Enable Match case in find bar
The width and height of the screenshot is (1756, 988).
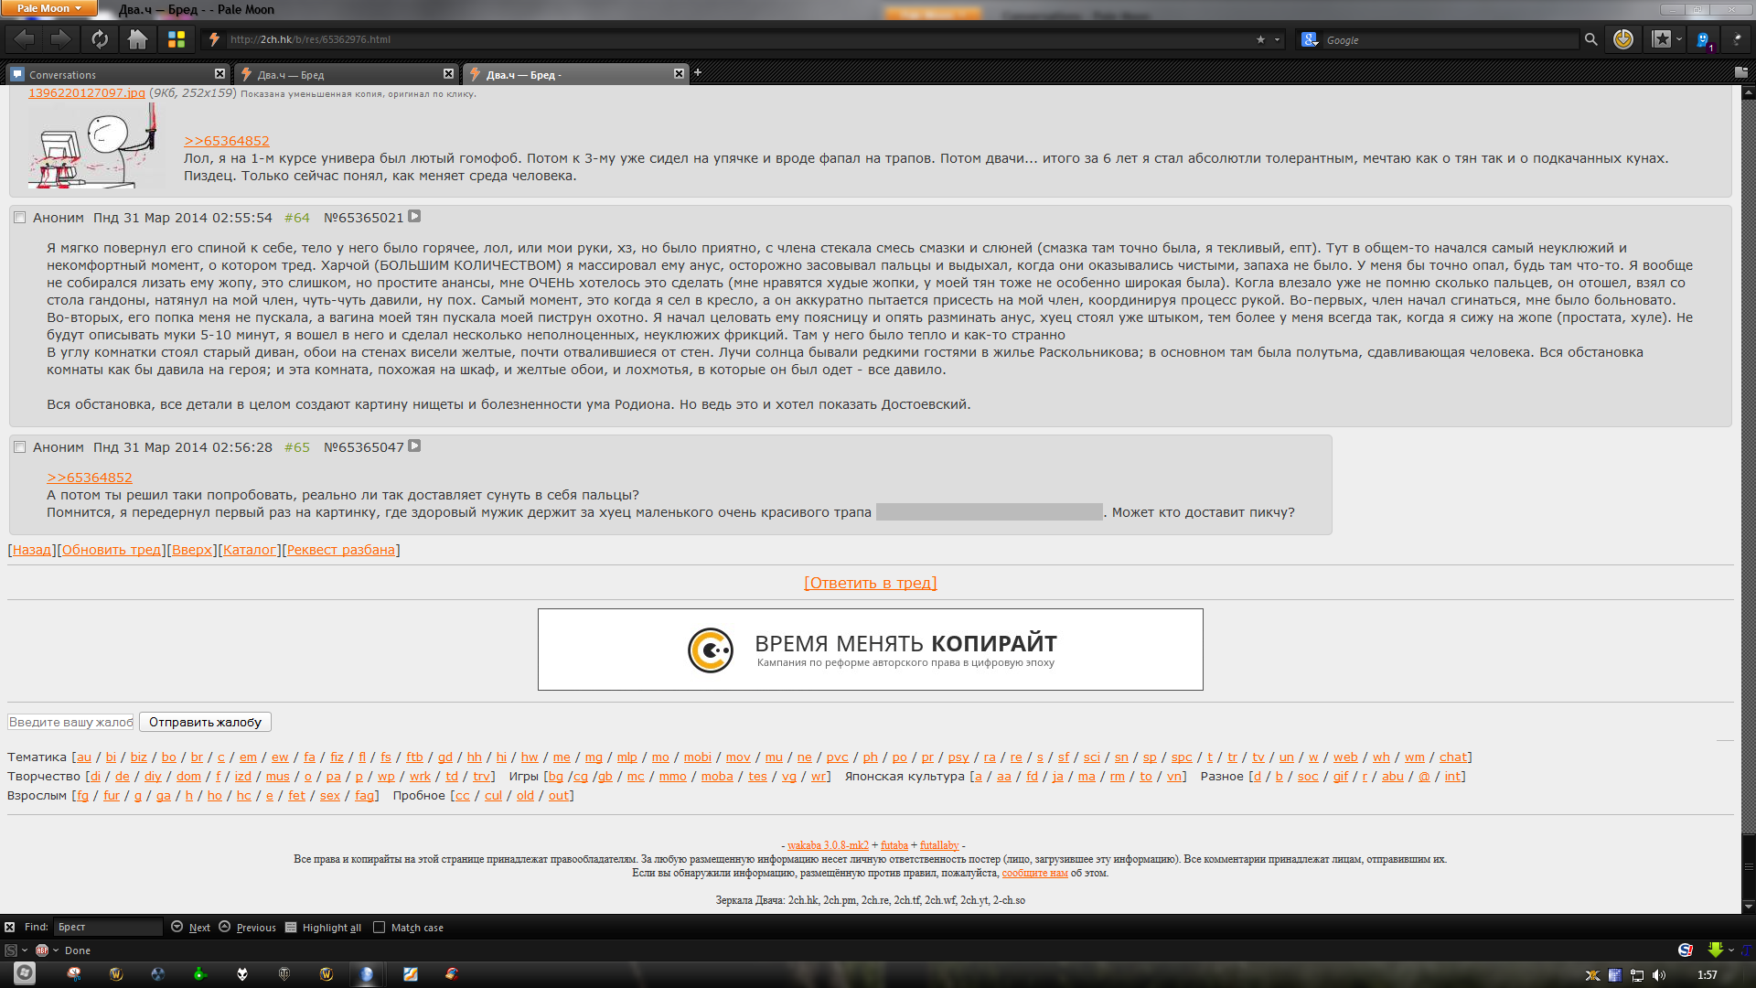379,927
